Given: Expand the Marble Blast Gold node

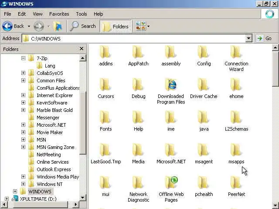Looking at the screenshot, I should pos(23,110).
